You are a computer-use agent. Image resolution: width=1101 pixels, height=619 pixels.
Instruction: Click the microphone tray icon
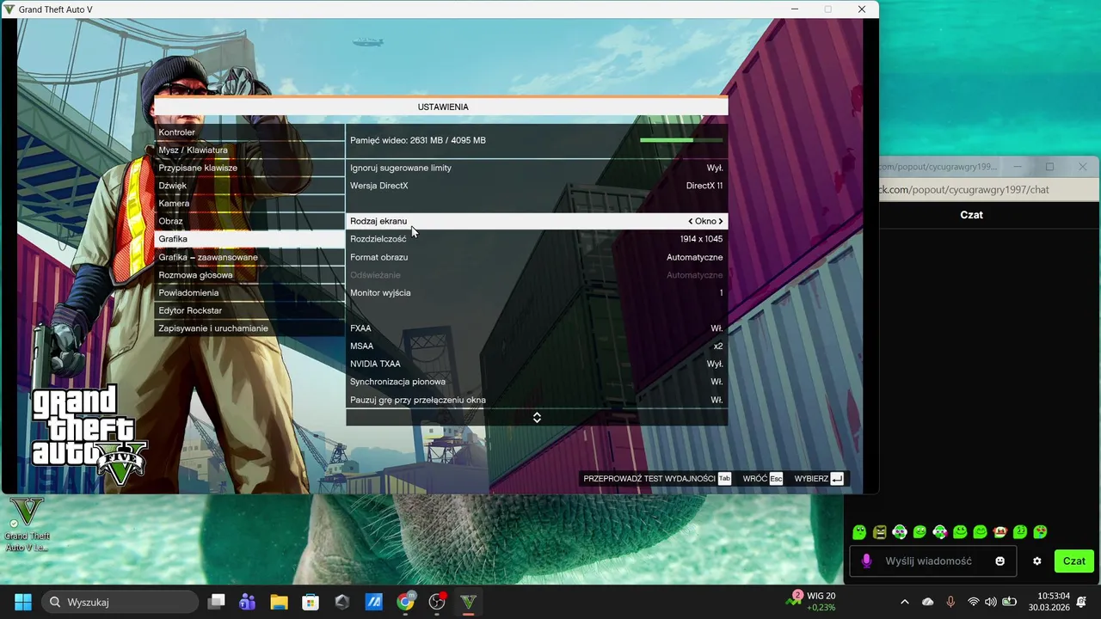tap(950, 602)
